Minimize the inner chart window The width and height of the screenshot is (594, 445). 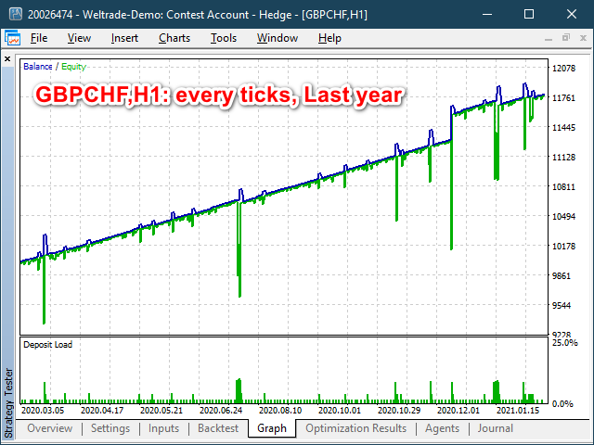549,38
